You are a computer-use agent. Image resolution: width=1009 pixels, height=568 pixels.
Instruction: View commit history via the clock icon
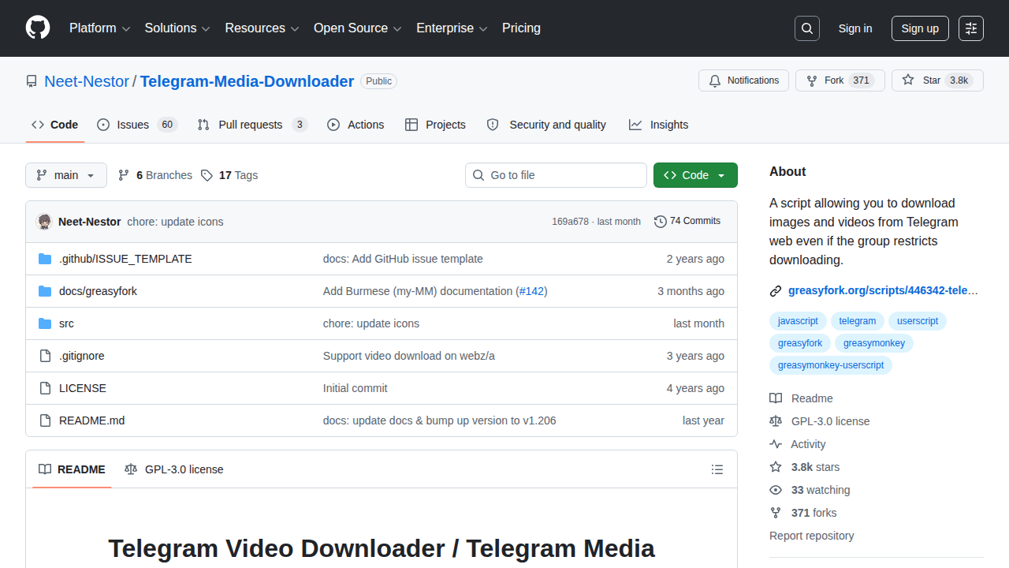tap(661, 222)
